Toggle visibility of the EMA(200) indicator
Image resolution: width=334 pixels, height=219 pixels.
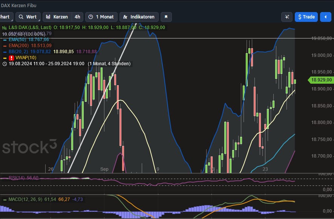coord(5,45)
